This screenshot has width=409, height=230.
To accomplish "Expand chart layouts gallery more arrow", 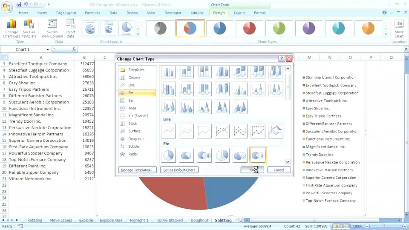I will coord(138,34).
